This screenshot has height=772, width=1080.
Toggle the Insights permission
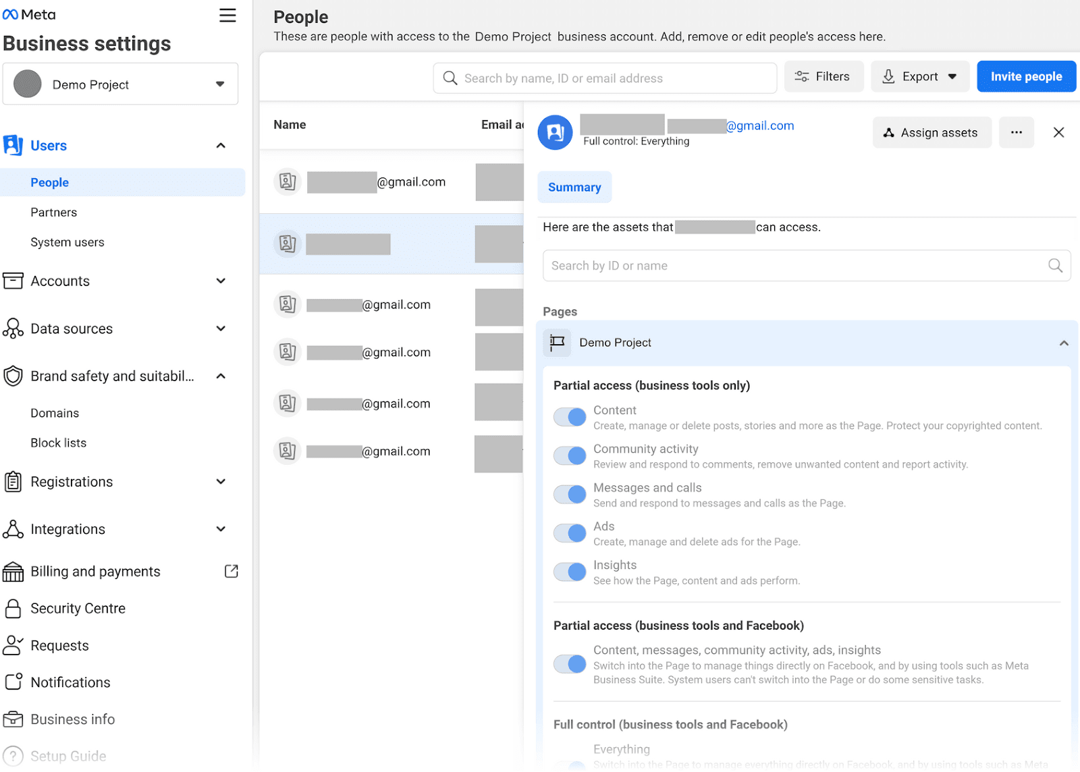569,572
